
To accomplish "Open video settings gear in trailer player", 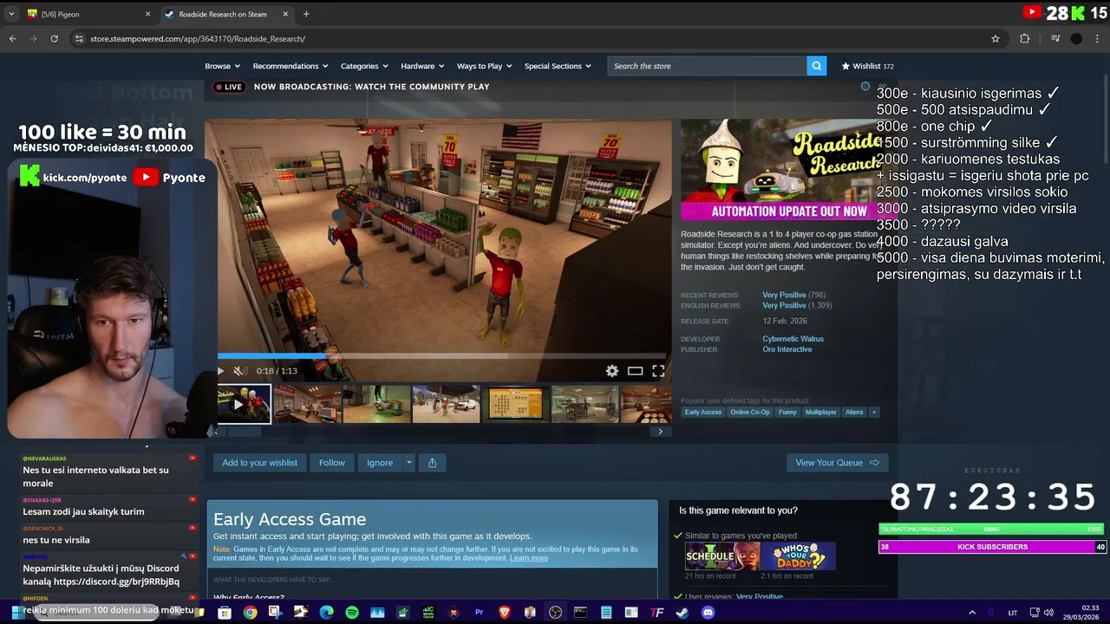I will (612, 371).
